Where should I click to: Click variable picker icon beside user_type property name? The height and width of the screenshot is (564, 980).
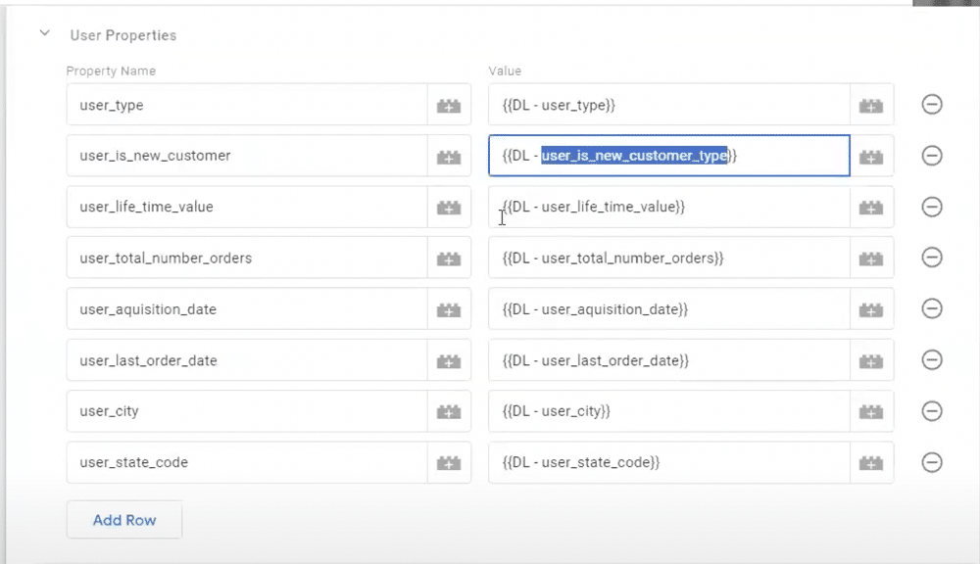click(x=448, y=105)
